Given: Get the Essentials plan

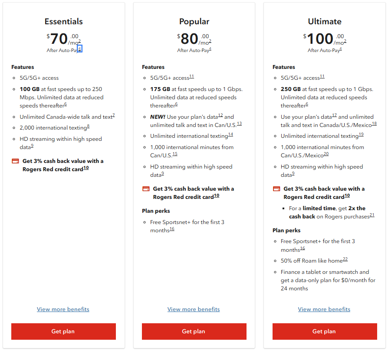Looking at the screenshot, I should tap(63, 331).
